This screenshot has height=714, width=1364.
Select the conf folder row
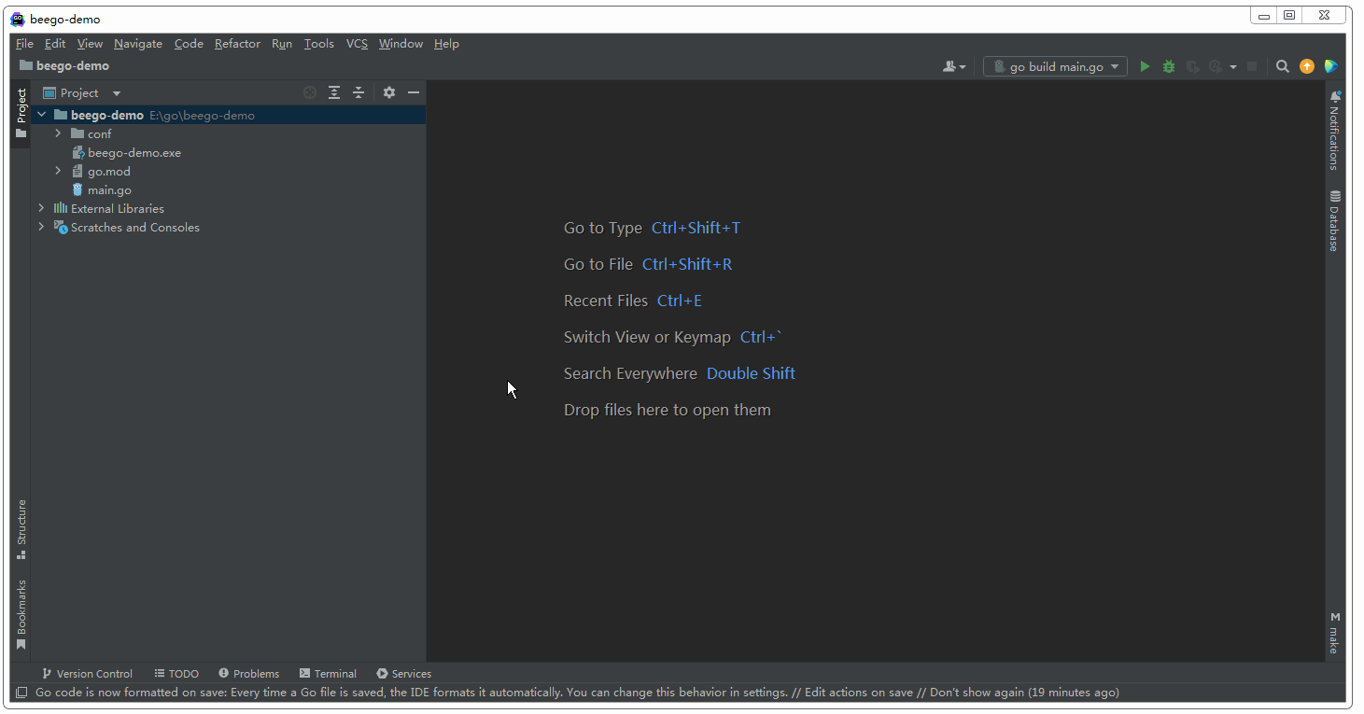click(229, 133)
